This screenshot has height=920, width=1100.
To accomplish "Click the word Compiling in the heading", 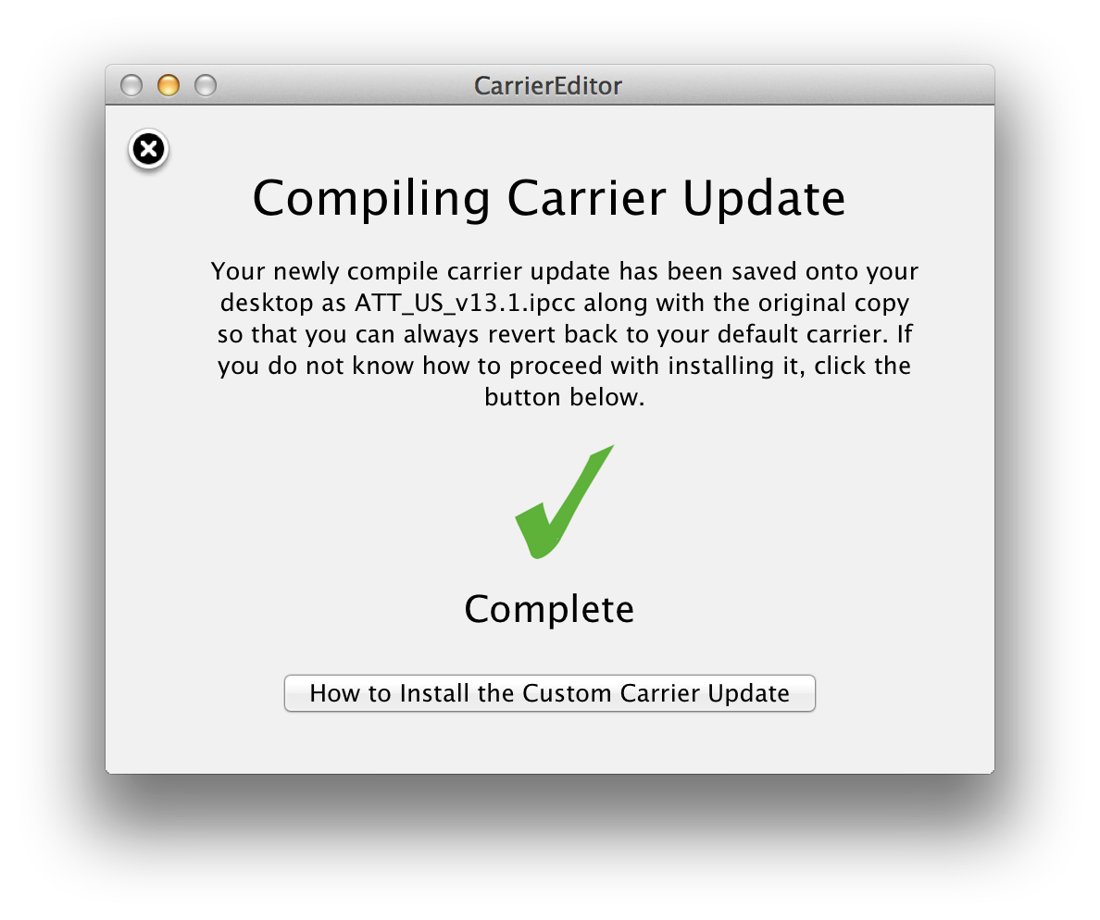I will (x=371, y=198).
